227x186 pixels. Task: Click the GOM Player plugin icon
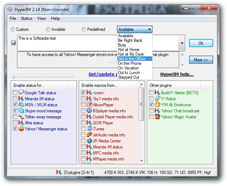(x=89, y=123)
